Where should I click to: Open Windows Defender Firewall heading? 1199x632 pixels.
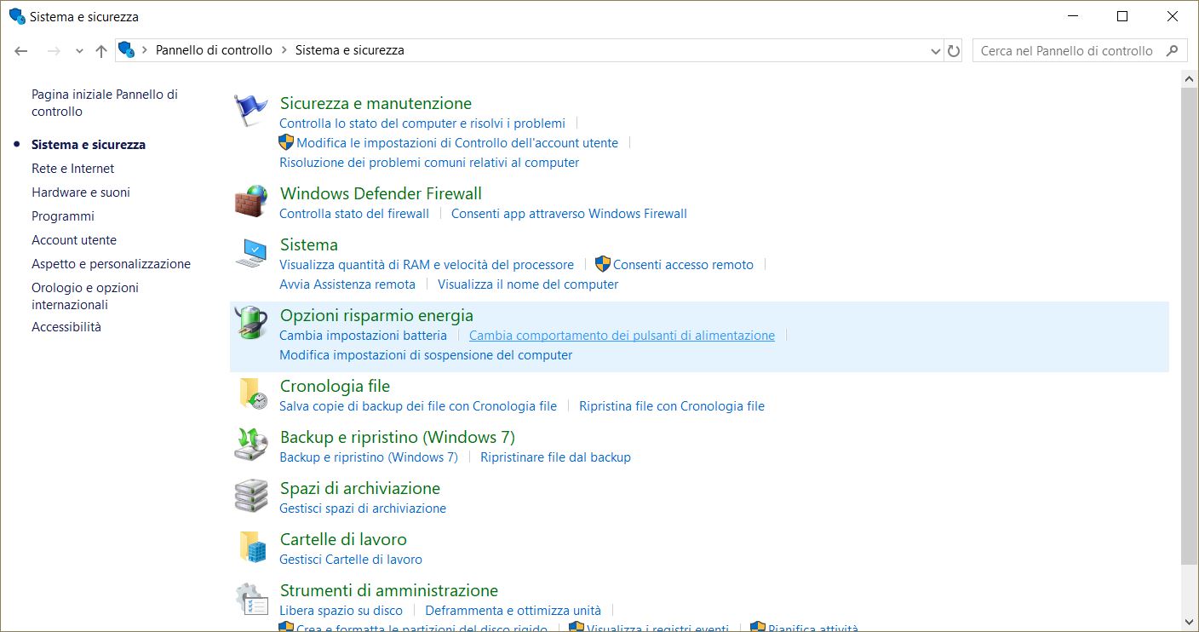coord(381,193)
